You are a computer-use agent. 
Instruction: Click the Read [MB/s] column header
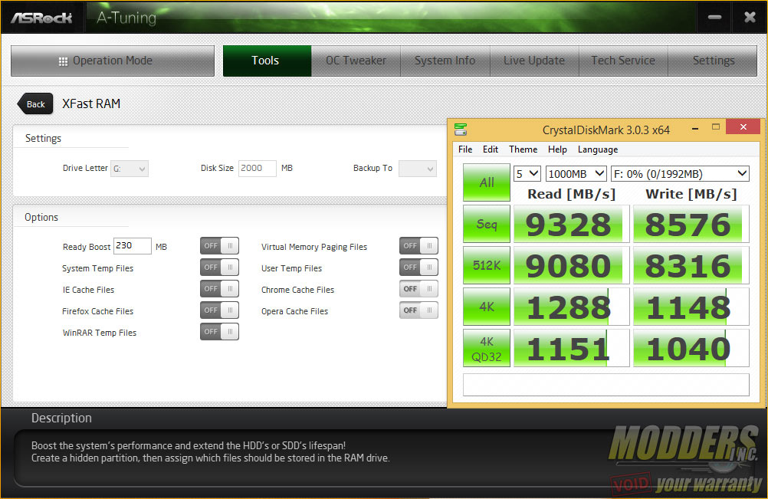click(x=571, y=194)
